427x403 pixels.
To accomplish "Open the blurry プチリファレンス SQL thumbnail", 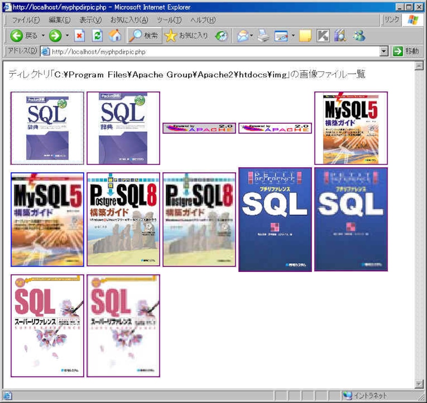I will pos(351,220).
